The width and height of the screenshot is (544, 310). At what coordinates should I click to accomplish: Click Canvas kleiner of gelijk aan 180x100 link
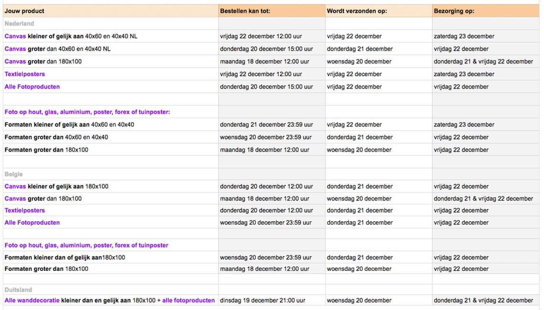[15, 186]
